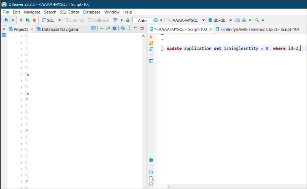Open the Navigate menu

(x=32, y=12)
